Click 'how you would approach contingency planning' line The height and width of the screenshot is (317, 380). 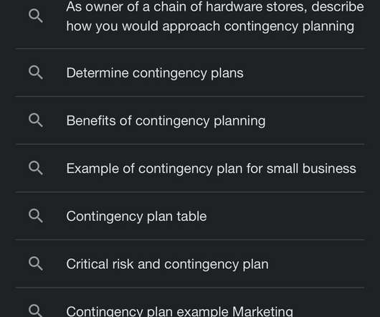pos(210,27)
